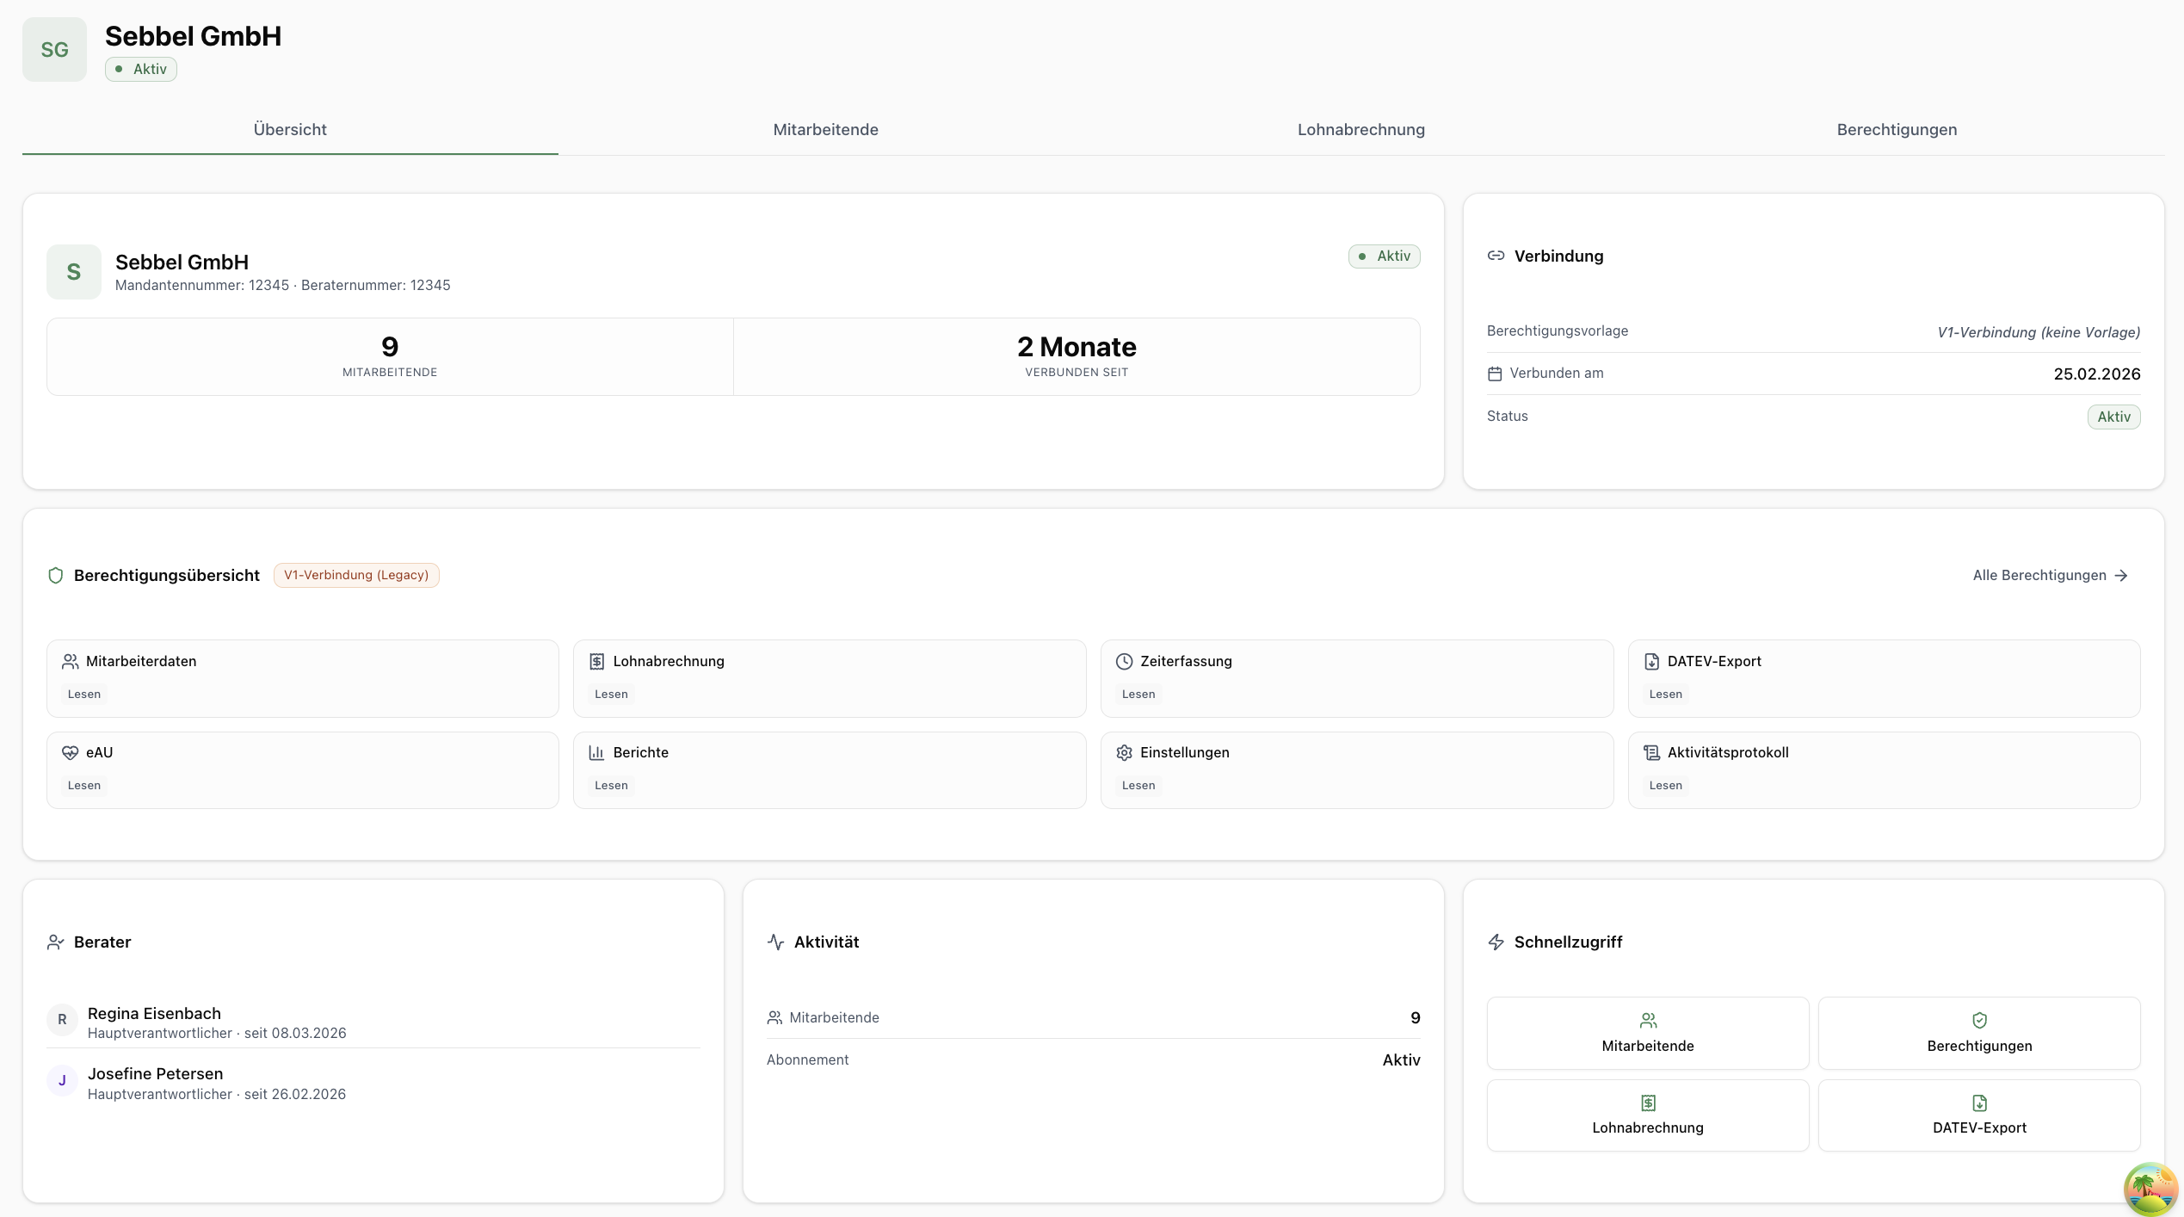Click the Lesen tag under Lohnabrechnung

[611, 695]
